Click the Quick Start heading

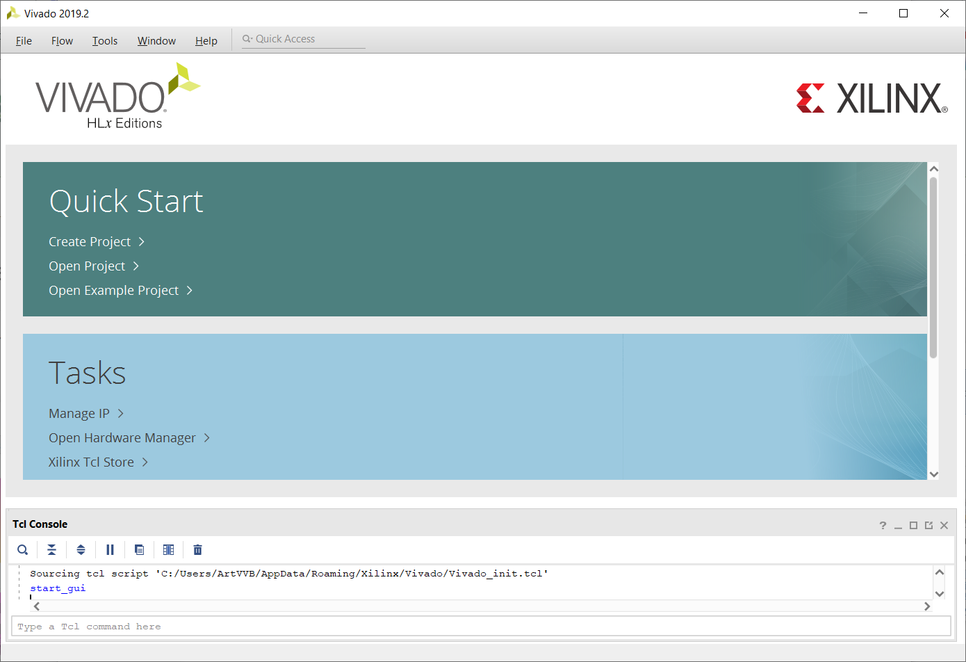pos(126,202)
